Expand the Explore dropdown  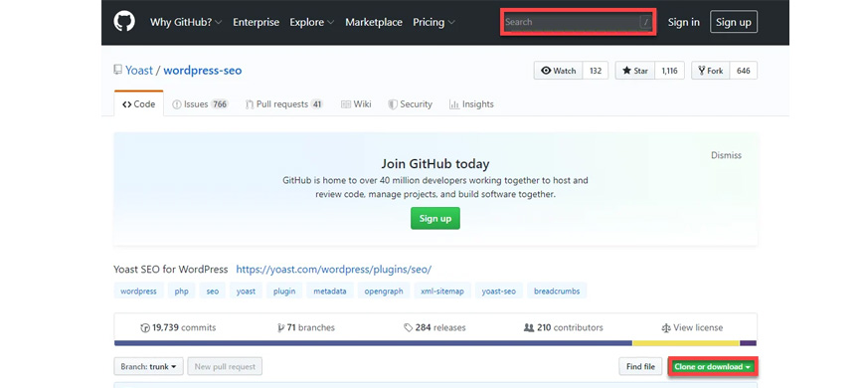coord(312,22)
